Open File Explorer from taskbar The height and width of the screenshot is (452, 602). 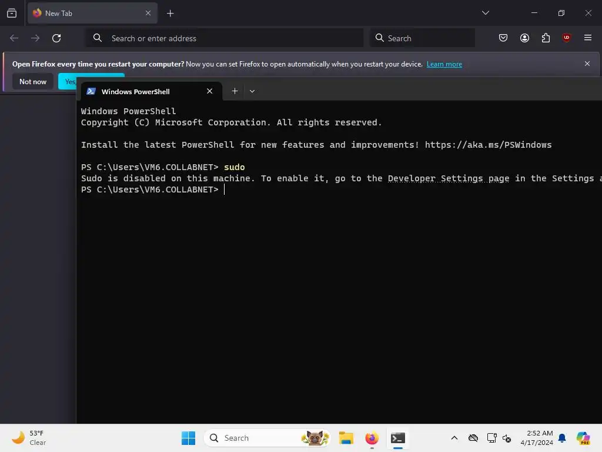click(346, 438)
